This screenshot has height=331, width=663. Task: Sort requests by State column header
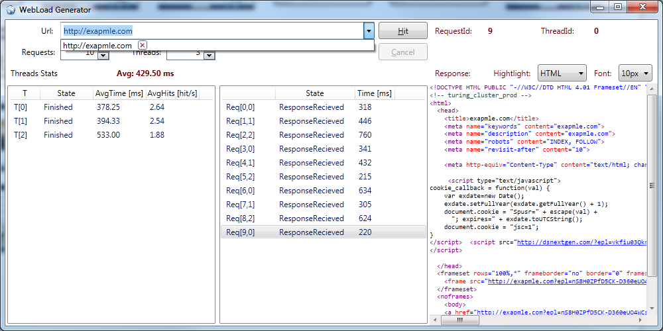coord(314,93)
